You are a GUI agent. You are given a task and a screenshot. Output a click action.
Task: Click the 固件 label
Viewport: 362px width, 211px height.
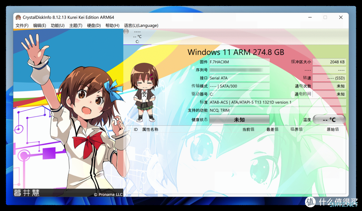[204, 62]
